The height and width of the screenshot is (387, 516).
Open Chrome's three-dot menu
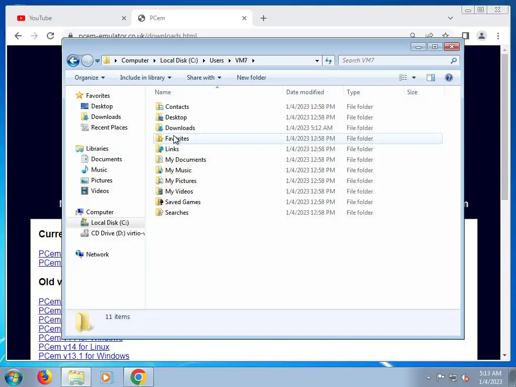498,36
